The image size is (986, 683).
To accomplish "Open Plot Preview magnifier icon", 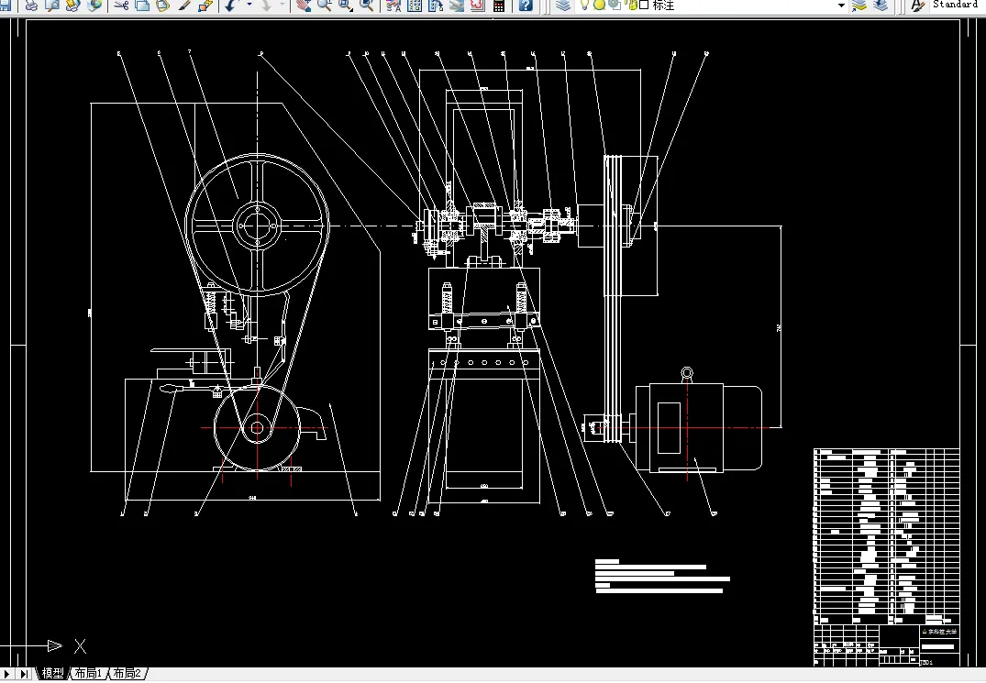I will pyautogui.click(x=52, y=5).
